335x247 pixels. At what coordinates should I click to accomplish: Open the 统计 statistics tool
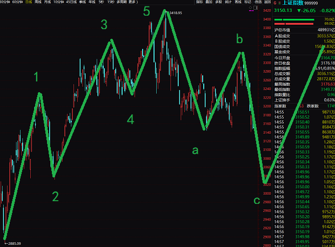(228, 2)
